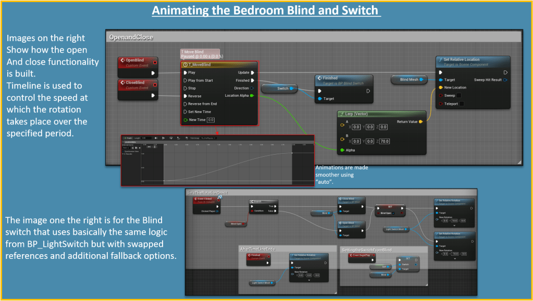Click the Set Relative Location function icon

click(440, 60)
